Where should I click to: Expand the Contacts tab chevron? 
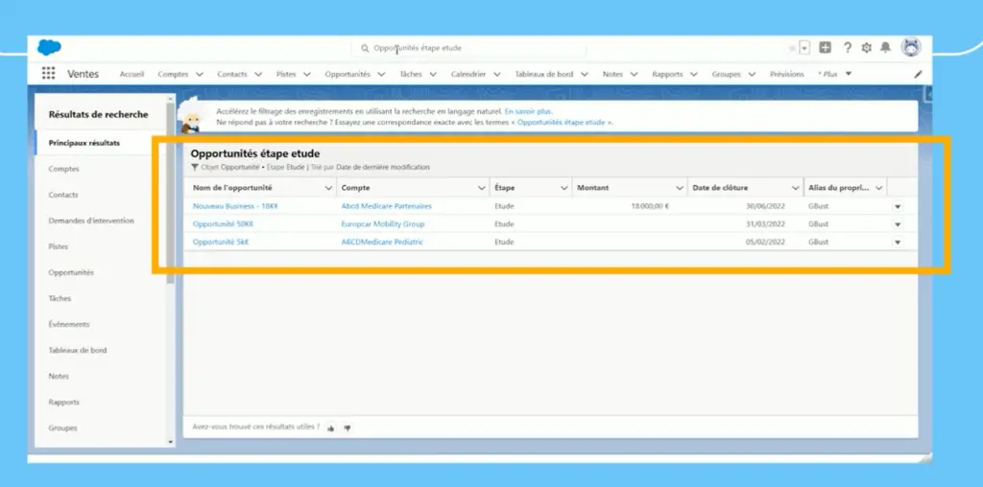click(x=257, y=74)
